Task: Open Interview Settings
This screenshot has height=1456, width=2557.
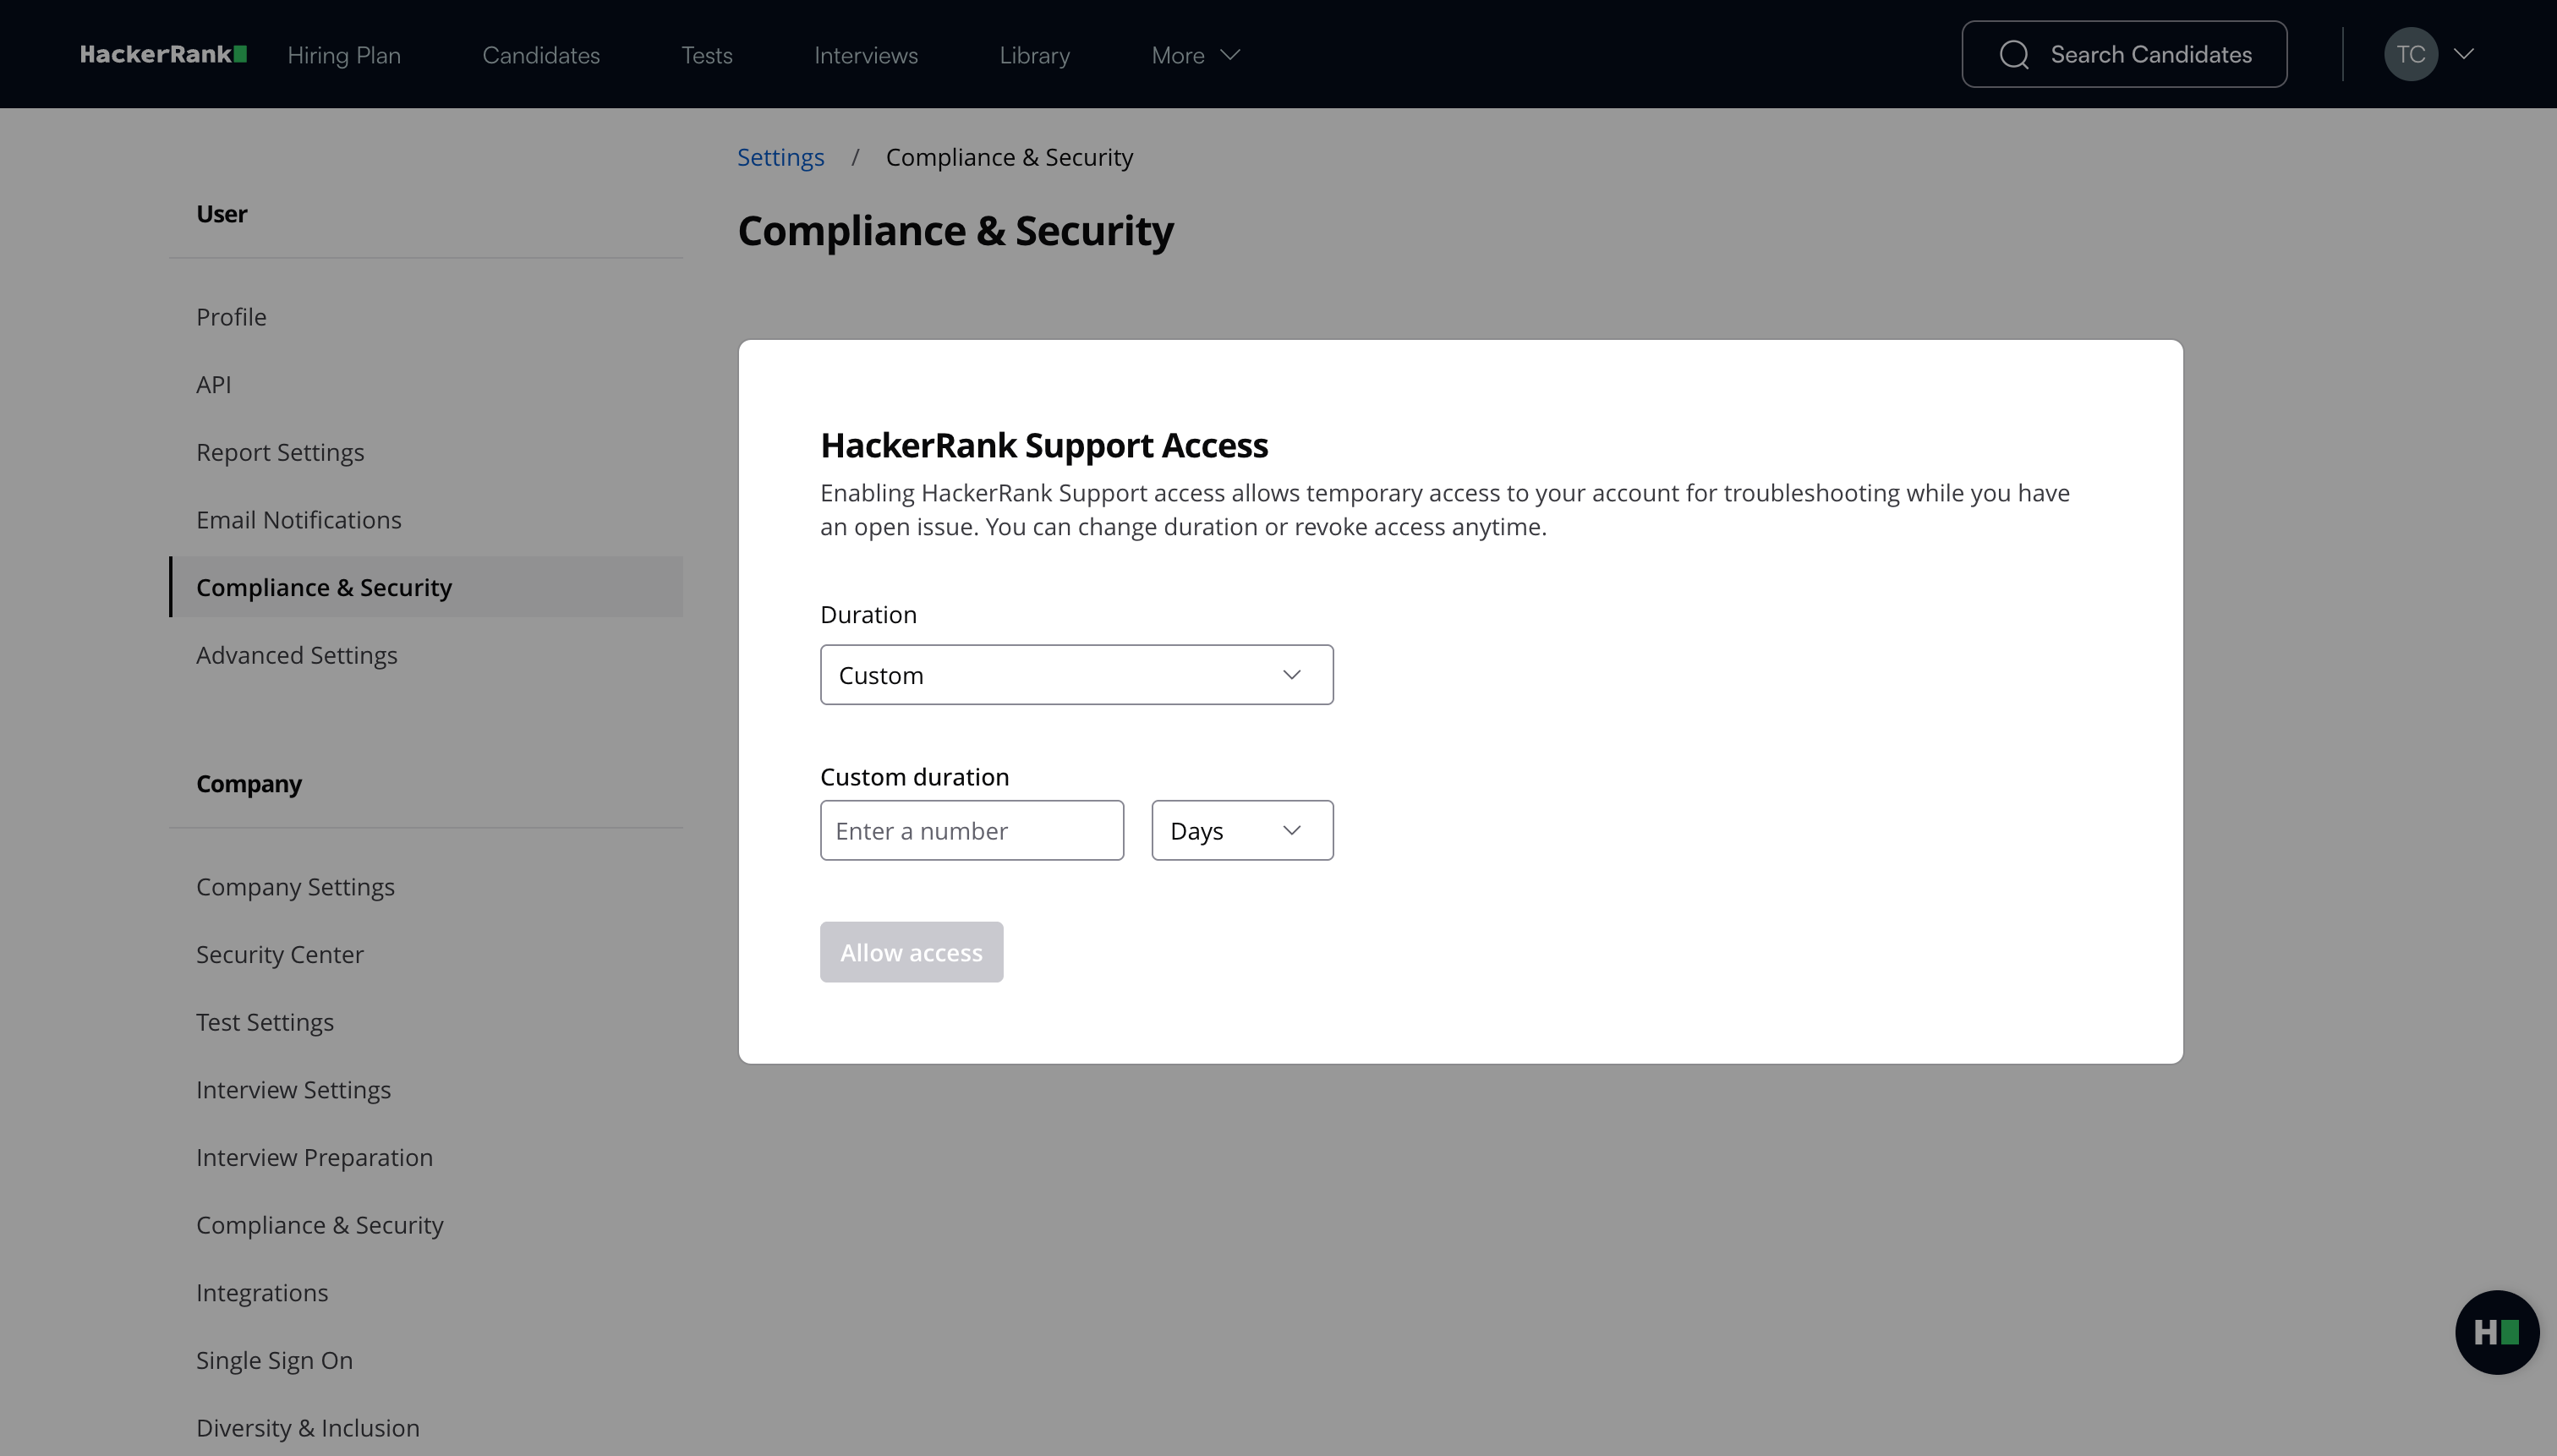Action: pos(293,1090)
